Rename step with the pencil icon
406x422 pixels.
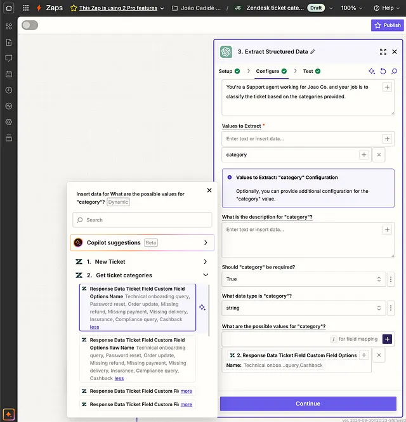coord(312,51)
